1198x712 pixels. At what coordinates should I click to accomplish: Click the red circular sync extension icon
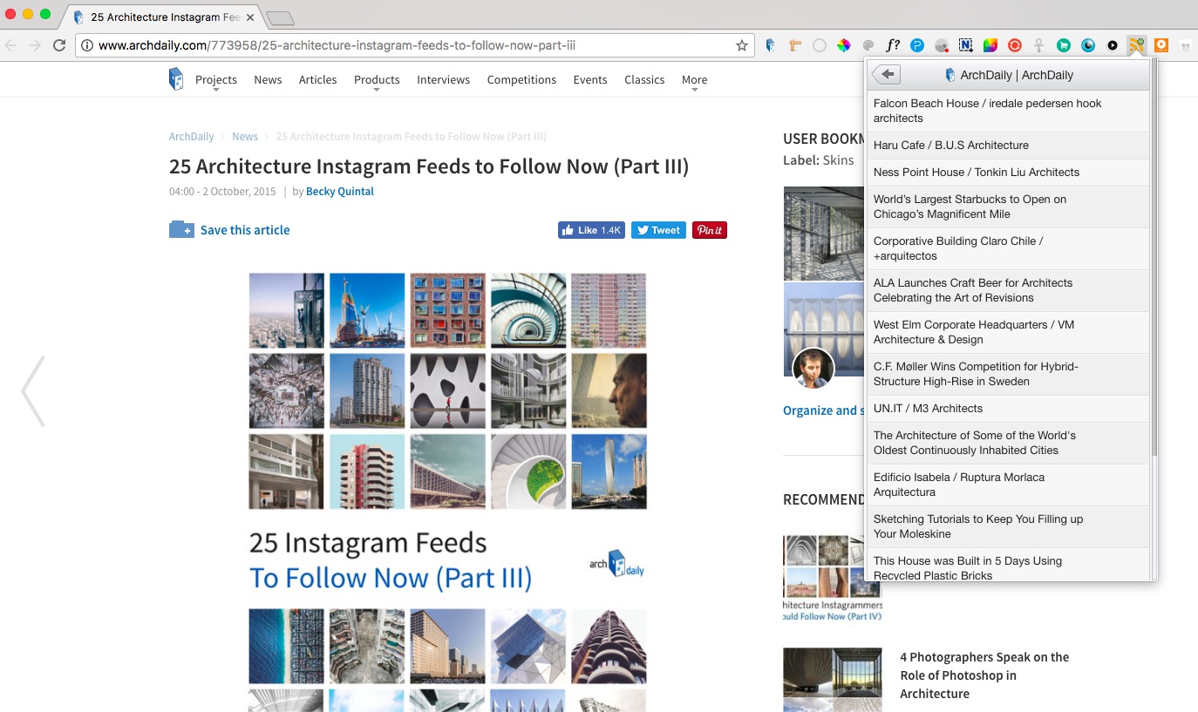1015,45
